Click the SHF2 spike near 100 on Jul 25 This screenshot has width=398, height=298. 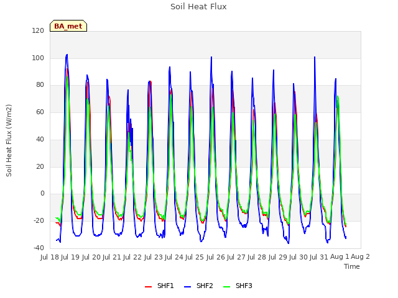(x=211, y=57)
